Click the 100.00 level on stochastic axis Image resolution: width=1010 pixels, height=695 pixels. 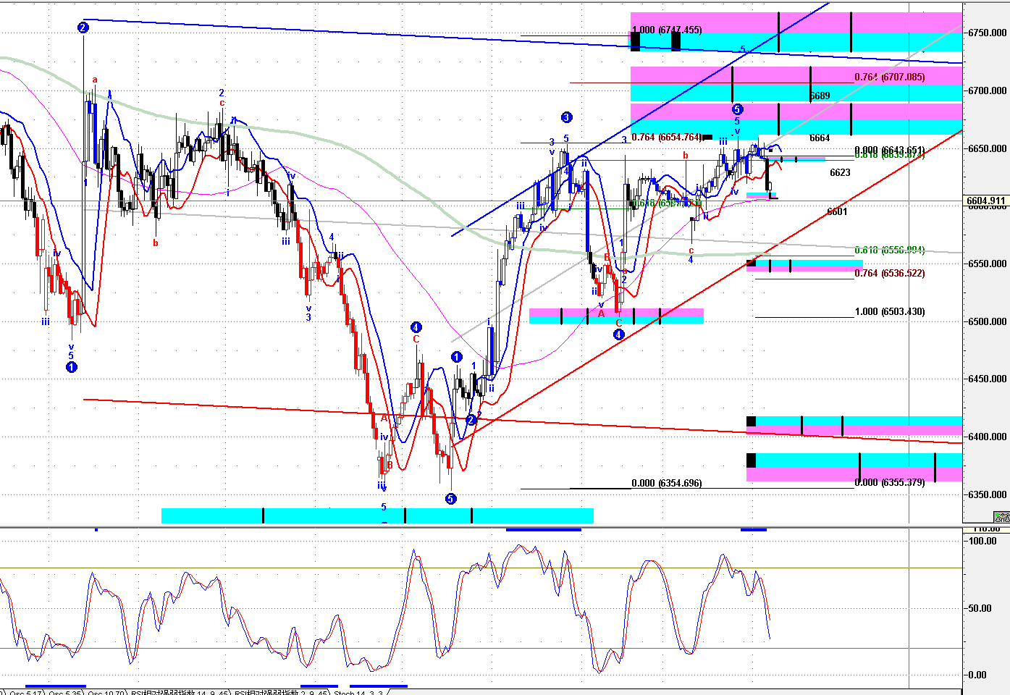pyautogui.click(x=983, y=542)
